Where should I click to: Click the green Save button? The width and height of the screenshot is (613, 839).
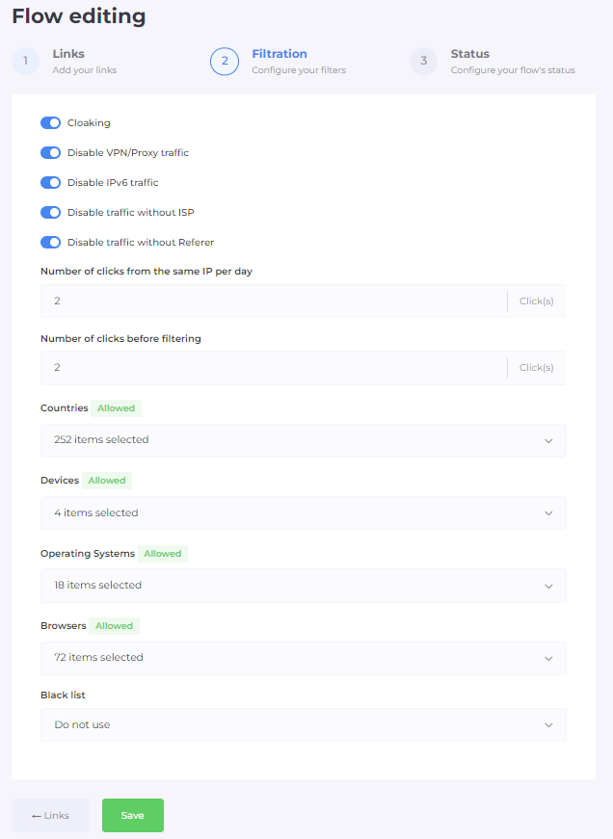click(133, 816)
